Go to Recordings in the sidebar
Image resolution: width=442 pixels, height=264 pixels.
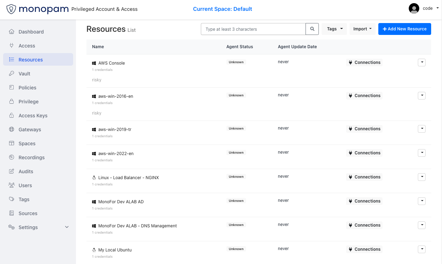click(x=31, y=157)
